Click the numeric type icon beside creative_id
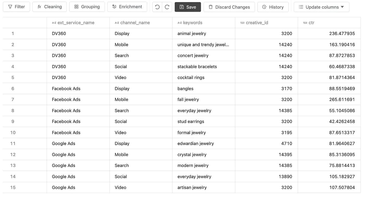 [242, 23]
